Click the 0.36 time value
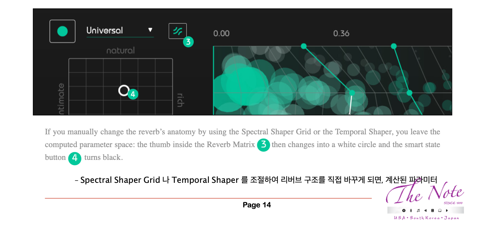Image resolution: width=486 pixels, height=230 pixels. [341, 33]
